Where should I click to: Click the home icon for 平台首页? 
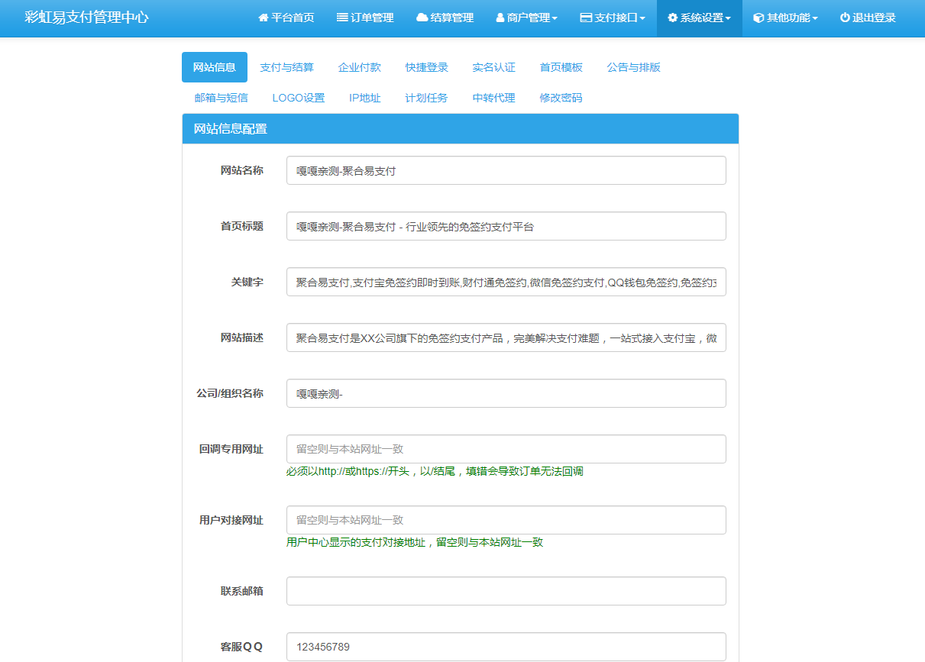tap(264, 18)
